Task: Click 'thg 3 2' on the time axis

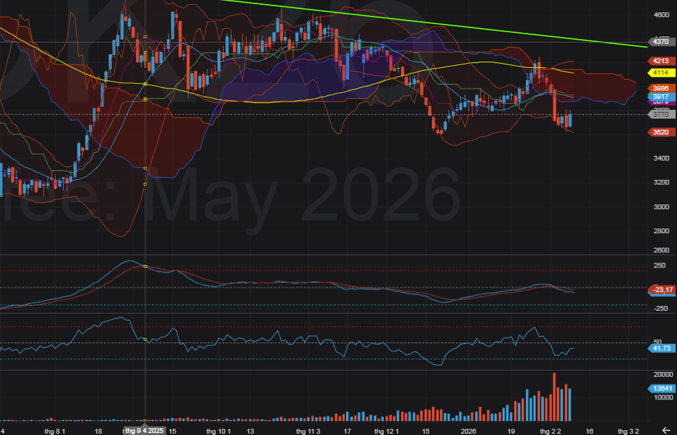Action: (x=628, y=430)
